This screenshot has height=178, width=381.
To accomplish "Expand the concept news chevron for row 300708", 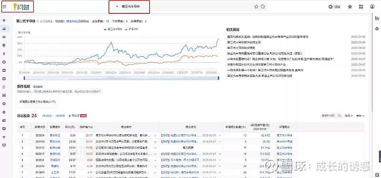I will click(220, 141).
